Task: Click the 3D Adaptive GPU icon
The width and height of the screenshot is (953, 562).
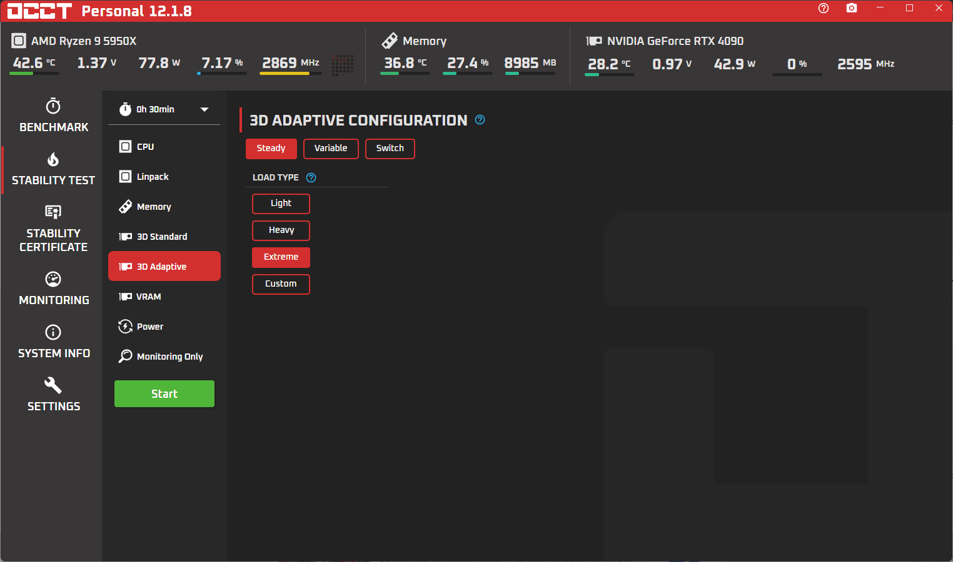Action: point(125,267)
